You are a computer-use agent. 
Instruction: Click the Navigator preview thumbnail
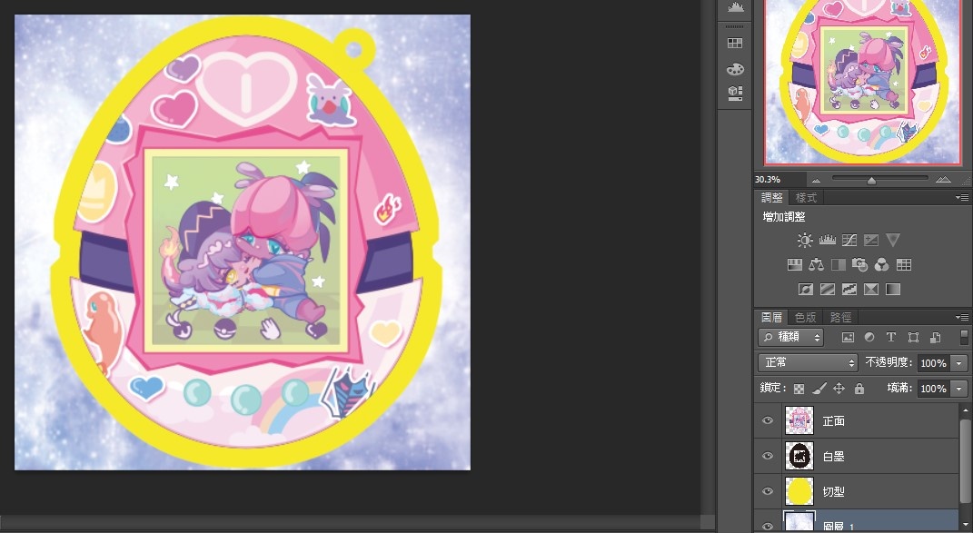tap(862, 83)
